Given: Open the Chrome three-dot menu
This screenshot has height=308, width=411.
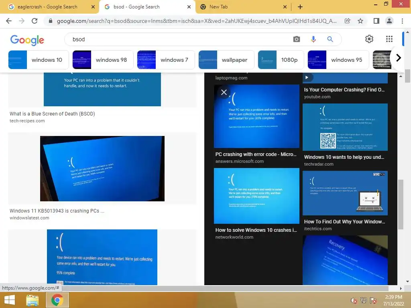Looking at the screenshot, I should pyautogui.click(x=402, y=21).
